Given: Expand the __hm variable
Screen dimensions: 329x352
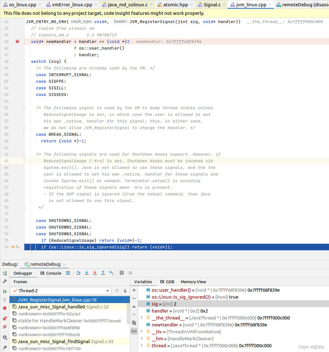Looking at the screenshot, I should tap(142, 338).
